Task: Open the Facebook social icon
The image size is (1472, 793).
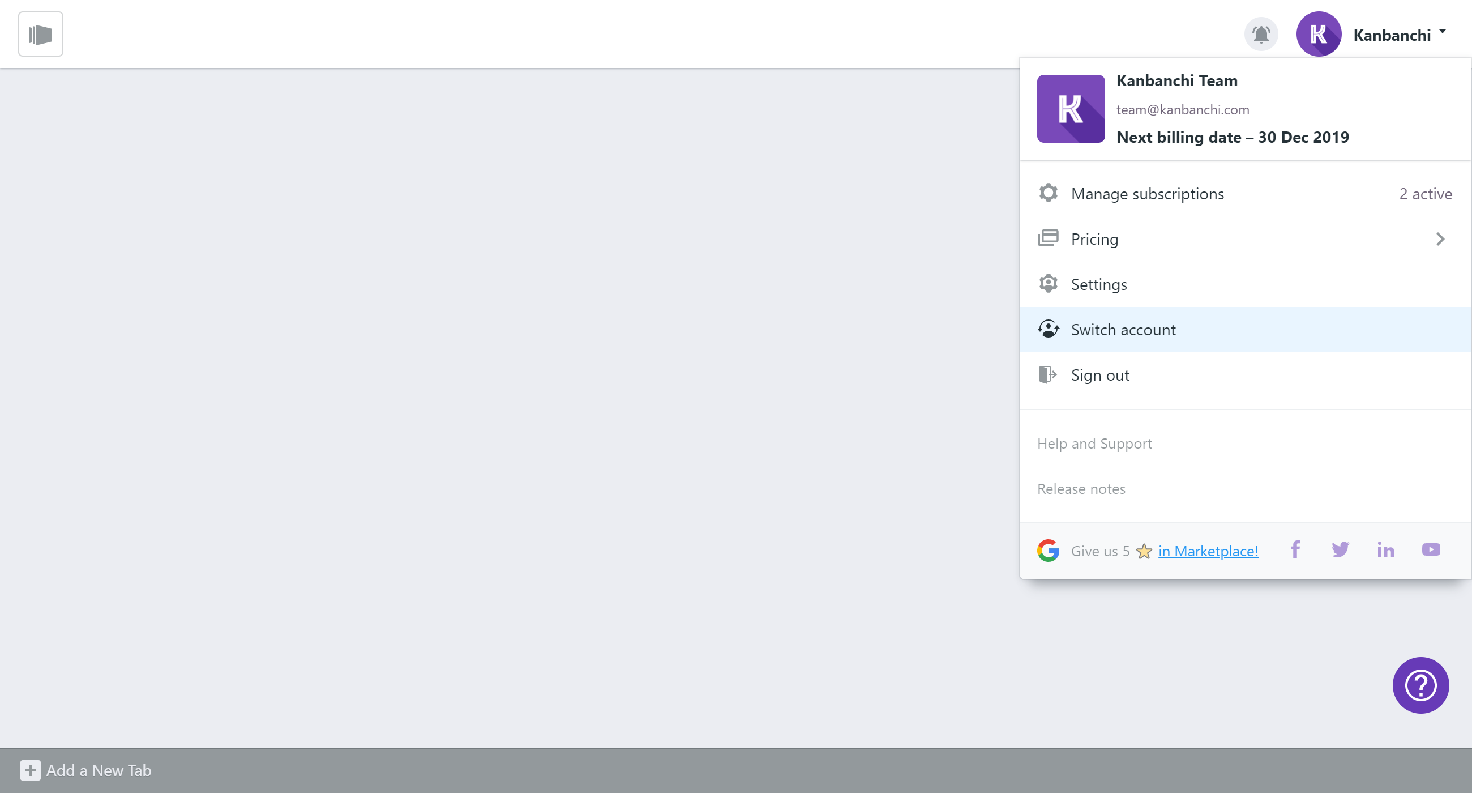Action: (1295, 549)
